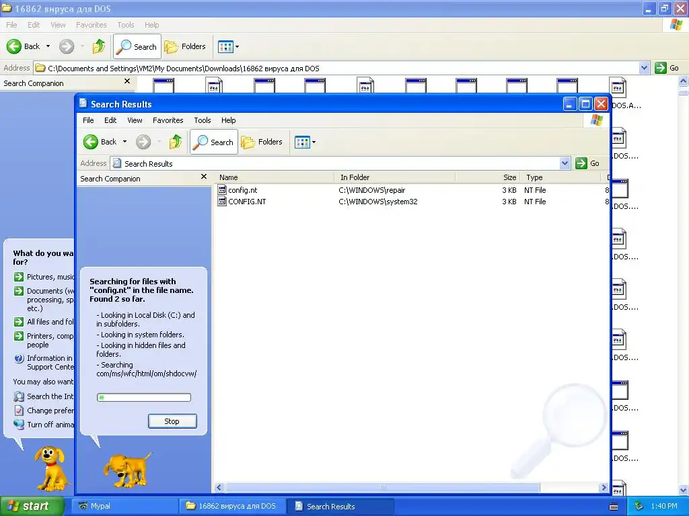Sort results by In Folder column
Screen dimensions: 689x516
(394, 177)
